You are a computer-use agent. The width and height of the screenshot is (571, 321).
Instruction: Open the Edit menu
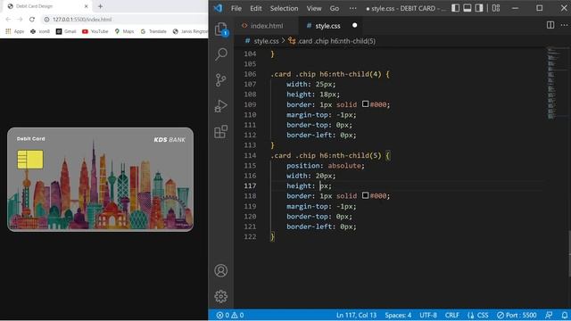coord(256,8)
